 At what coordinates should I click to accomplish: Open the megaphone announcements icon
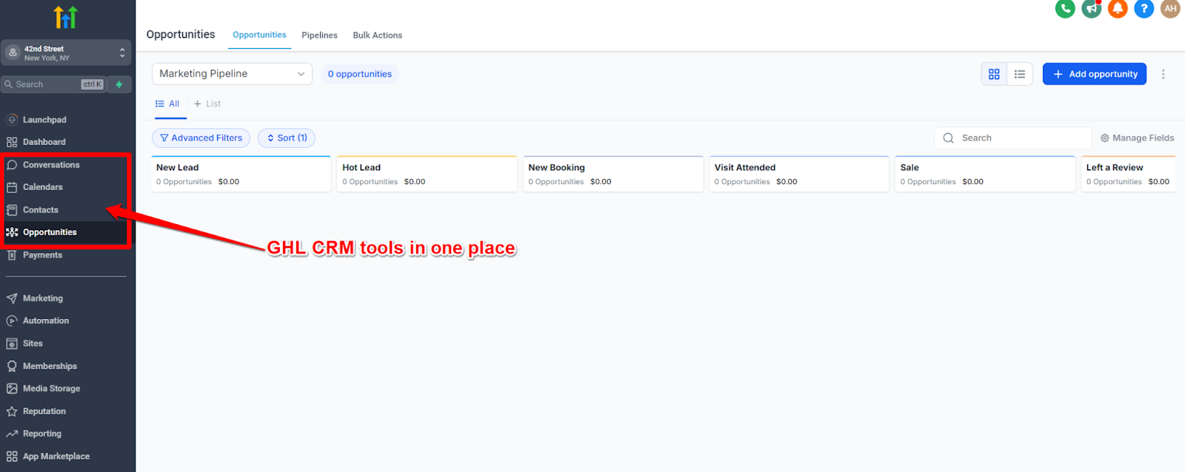(x=1091, y=9)
